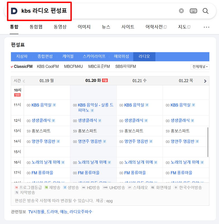Viewport: 219px width, 224px height.
Task: Open KBS 음악실 on 01.19 월
Action: [x=41, y=105]
